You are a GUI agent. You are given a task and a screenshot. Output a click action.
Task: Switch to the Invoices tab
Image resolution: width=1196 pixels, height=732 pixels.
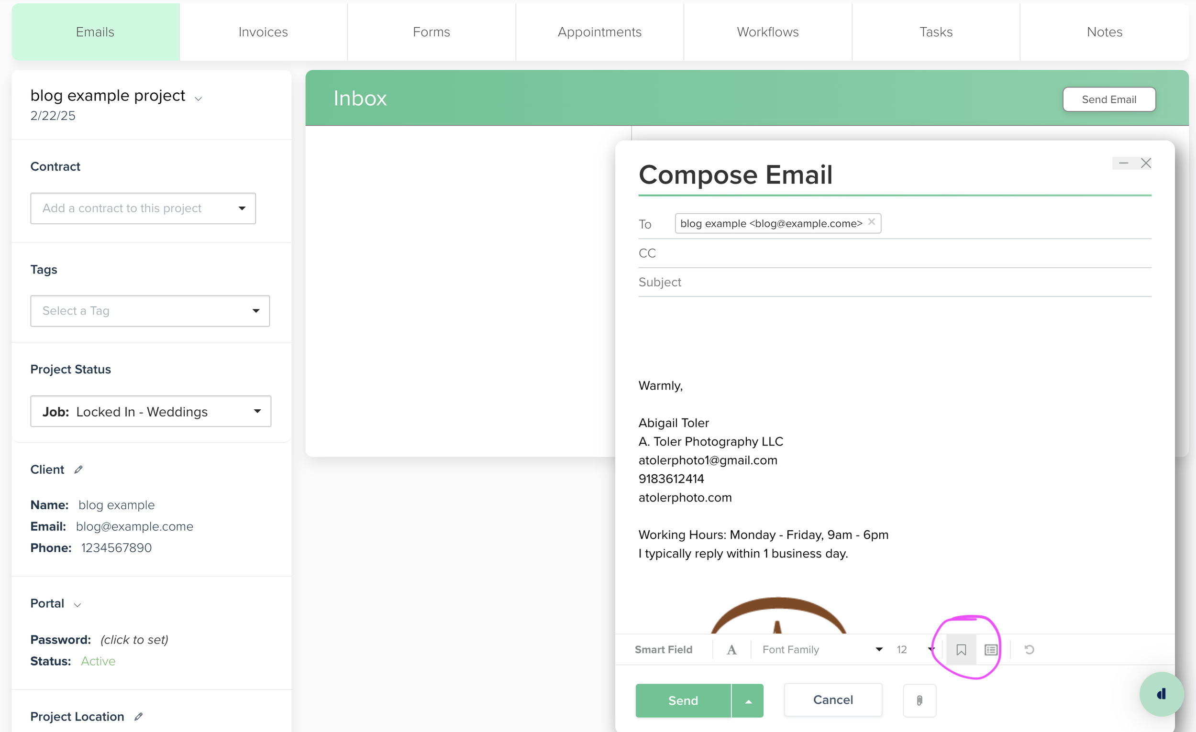[x=263, y=32]
